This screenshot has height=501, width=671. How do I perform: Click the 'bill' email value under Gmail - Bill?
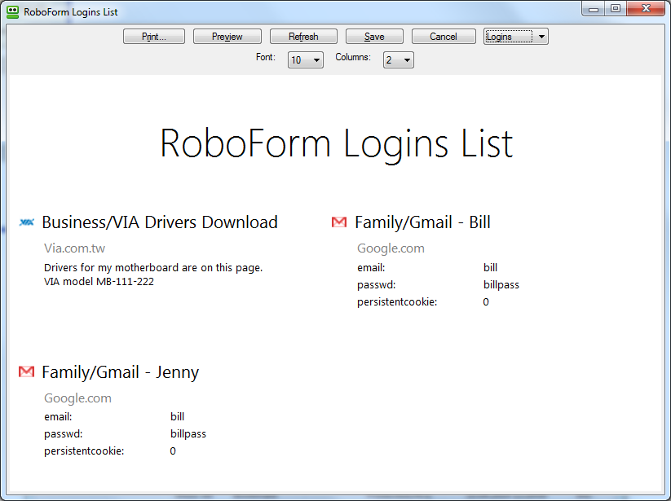[x=491, y=267]
